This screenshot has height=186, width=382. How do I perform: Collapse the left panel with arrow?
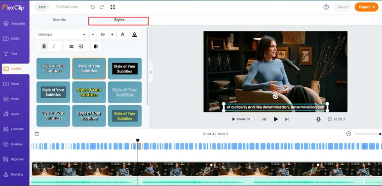pyautogui.click(x=151, y=73)
